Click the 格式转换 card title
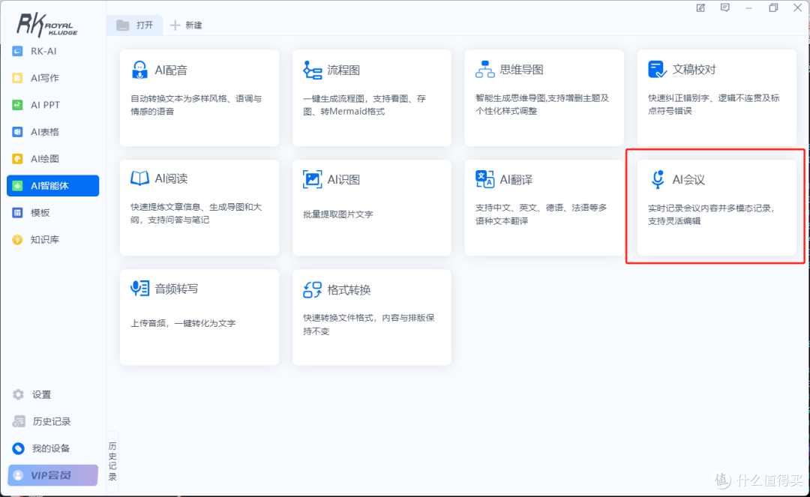Image resolution: width=810 pixels, height=497 pixels. pyautogui.click(x=349, y=289)
